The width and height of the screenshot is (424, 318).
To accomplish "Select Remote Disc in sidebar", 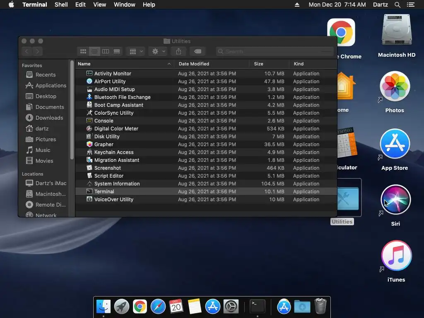I will [x=46, y=205].
